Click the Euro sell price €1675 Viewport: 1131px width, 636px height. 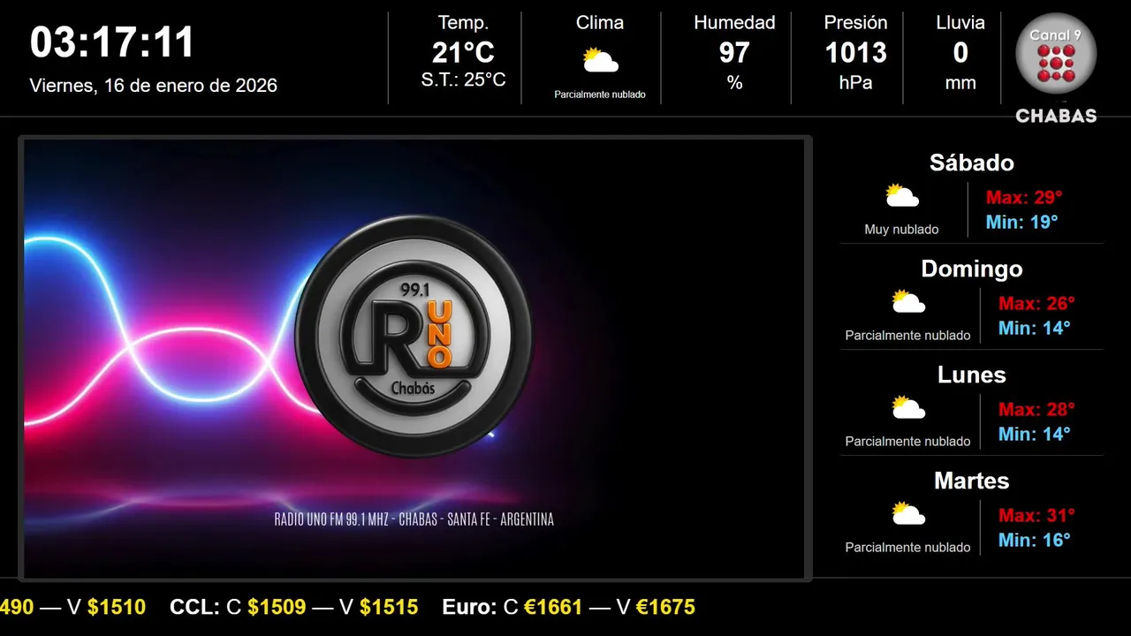tap(665, 607)
